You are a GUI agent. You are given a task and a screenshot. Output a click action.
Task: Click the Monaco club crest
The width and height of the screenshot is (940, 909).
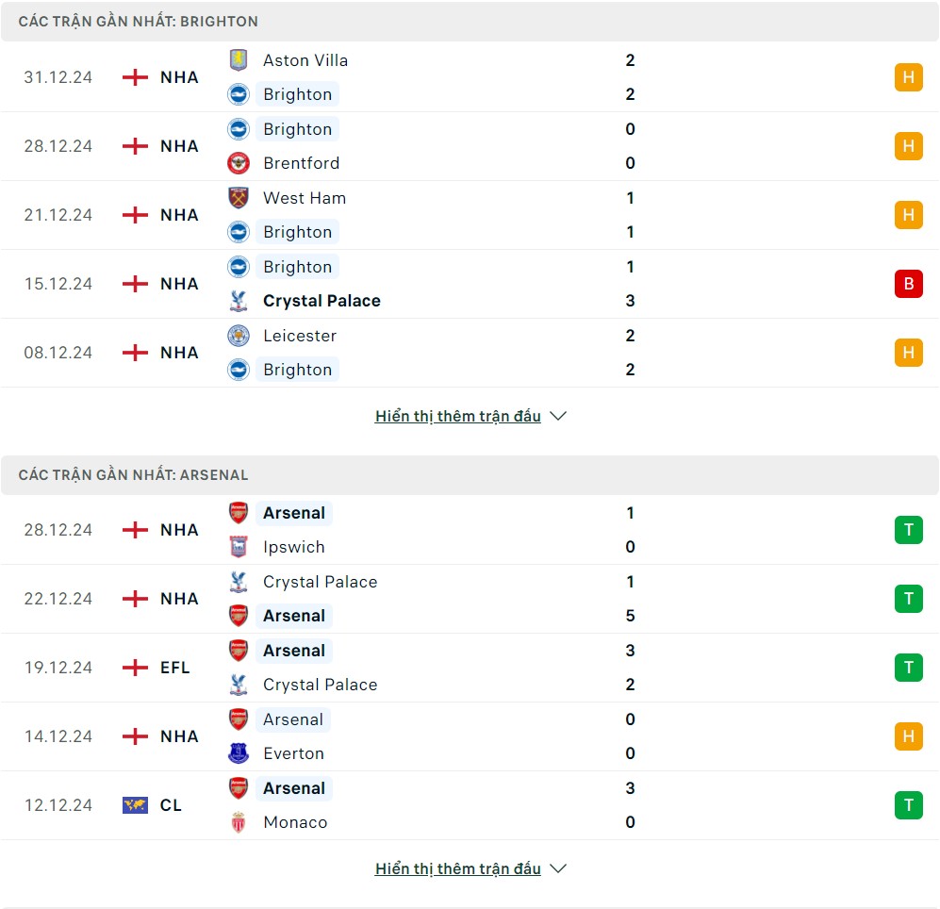(x=239, y=822)
